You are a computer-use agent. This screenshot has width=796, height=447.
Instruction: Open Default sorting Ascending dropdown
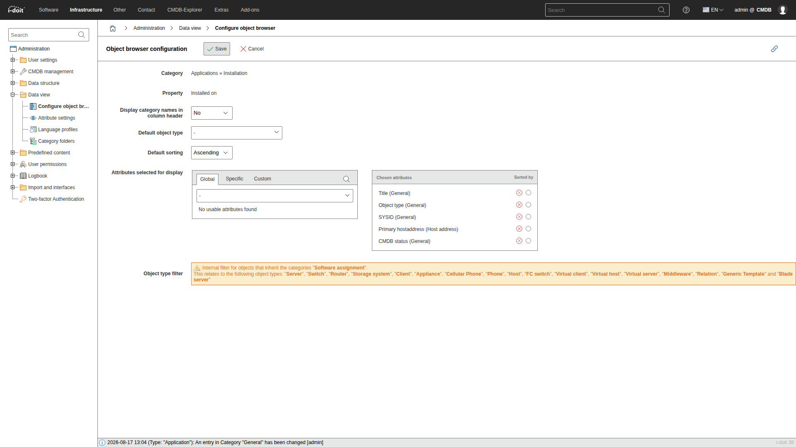click(212, 153)
